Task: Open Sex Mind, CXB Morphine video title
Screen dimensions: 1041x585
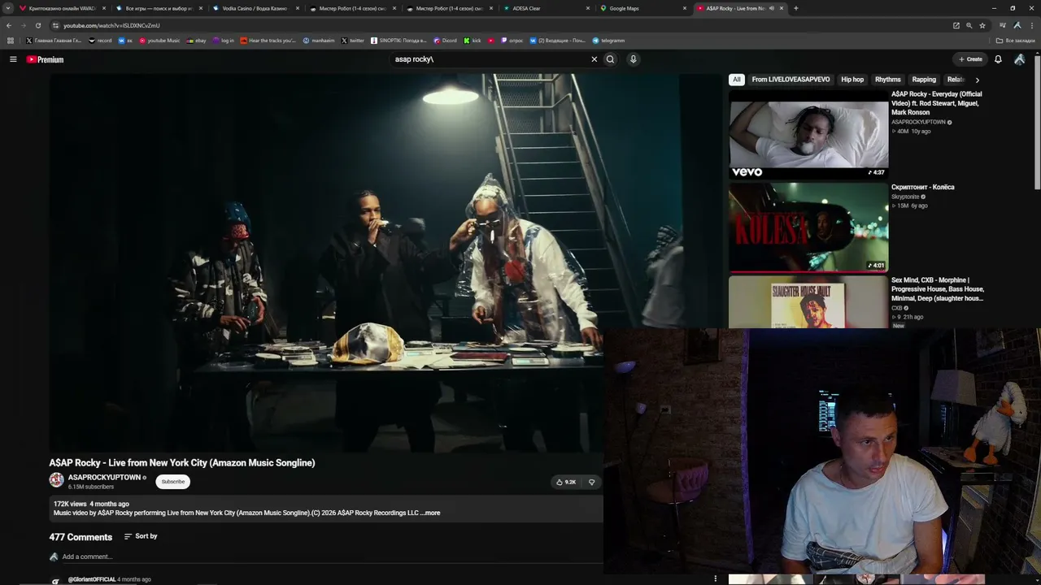Action: 938,289
